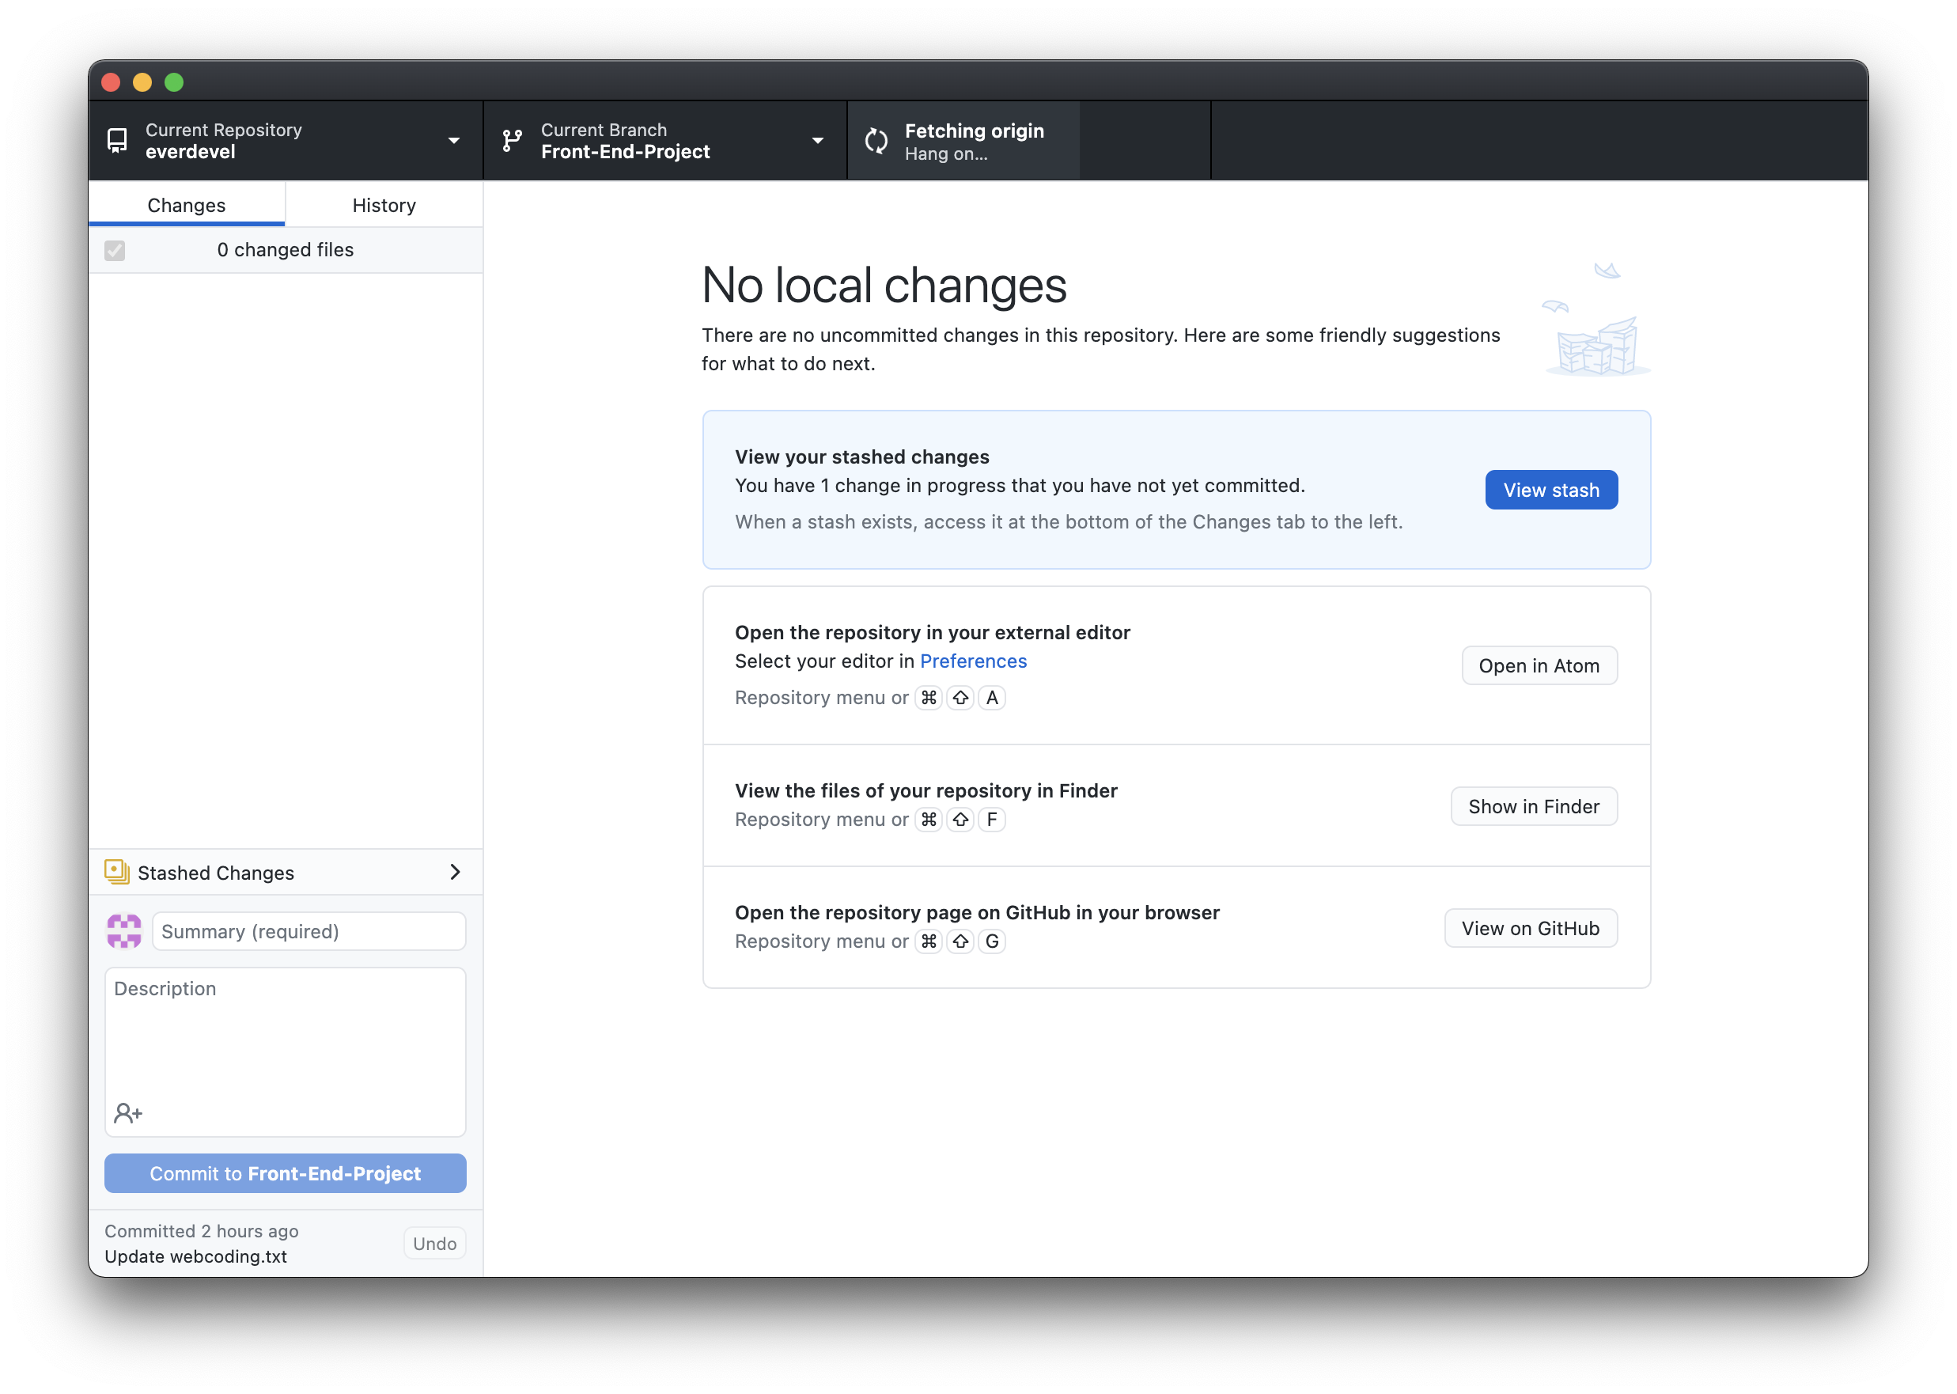Switch to the History tab
The width and height of the screenshot is (1957, 1394).
coord(383,203)
